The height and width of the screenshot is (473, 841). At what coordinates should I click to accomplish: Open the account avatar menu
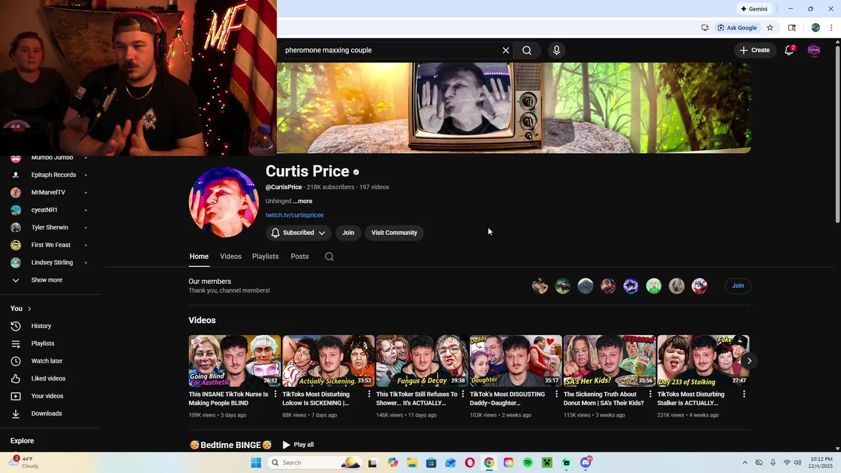click(x=814, y=50)
